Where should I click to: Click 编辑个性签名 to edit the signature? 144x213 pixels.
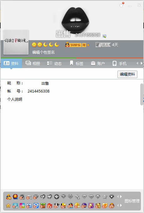coord(44,52)
